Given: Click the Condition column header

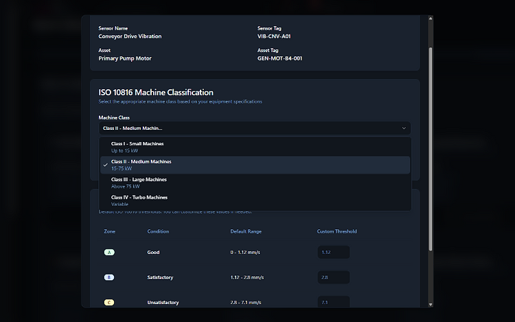Looking at the screenshot, I should pos(158,231).
